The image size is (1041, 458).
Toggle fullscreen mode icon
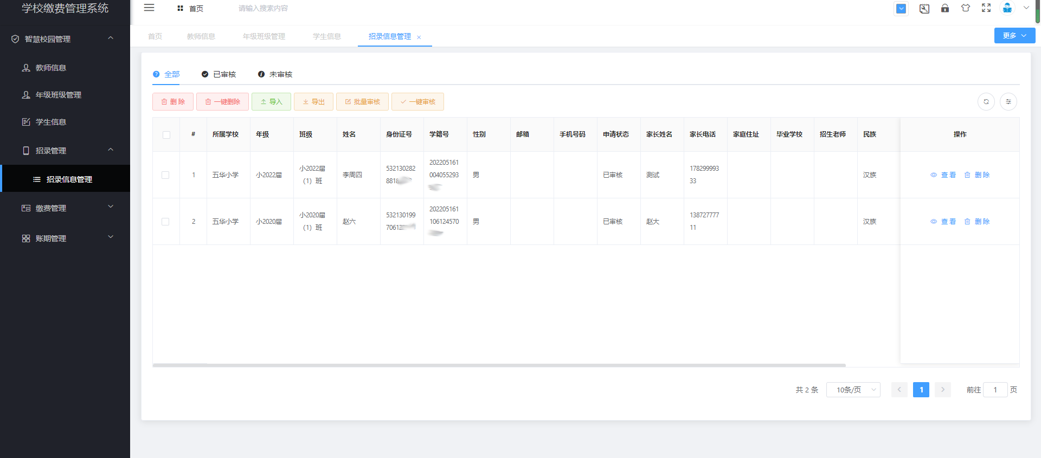[x=986, y=8]
